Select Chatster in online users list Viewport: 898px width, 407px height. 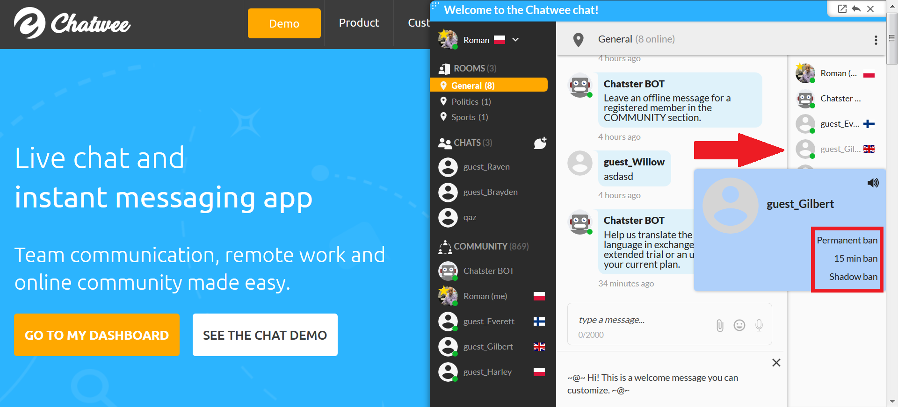click(835, 99)
